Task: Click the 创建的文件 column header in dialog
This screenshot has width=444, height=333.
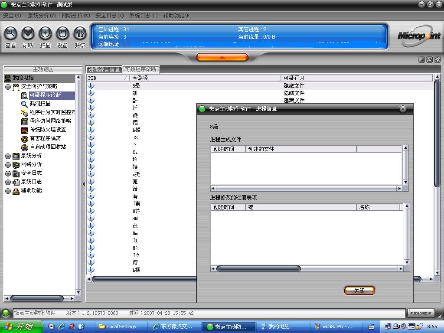Action: tap(301, 149)
